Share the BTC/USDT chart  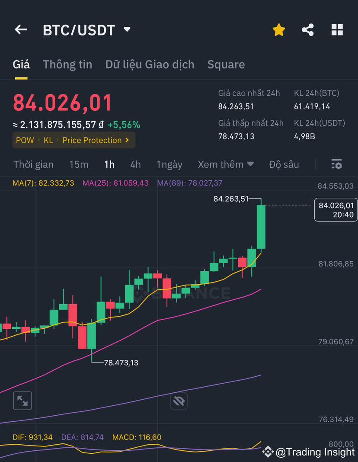coord(308,29)
